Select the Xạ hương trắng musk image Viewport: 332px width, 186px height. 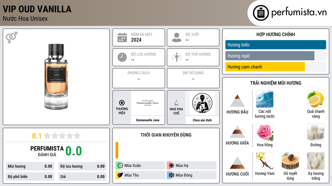[x=316, y=161]
